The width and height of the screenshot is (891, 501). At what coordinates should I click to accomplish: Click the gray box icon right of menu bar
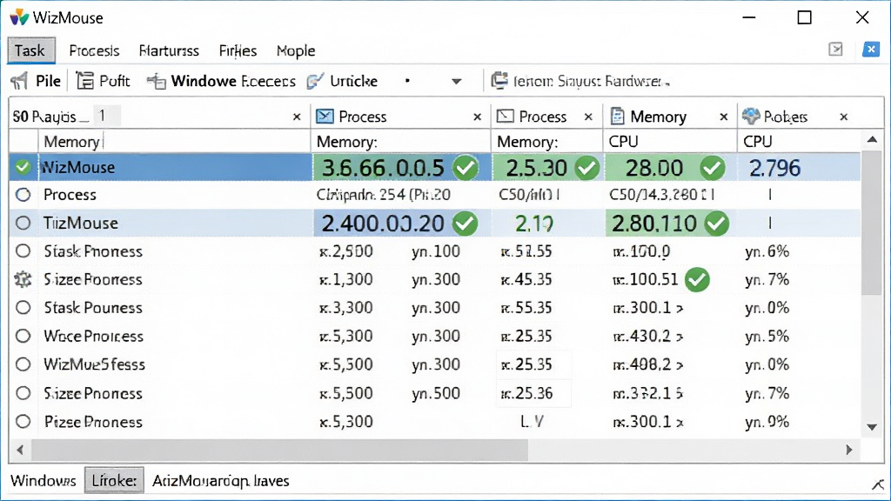point(835,50)
